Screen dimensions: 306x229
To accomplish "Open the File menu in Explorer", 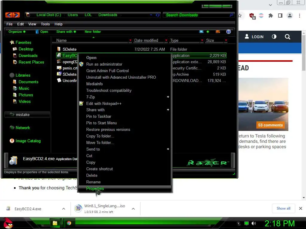I will click(9, 24).
